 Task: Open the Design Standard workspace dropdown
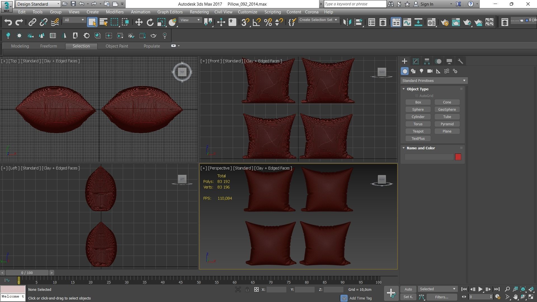(38, 4)
